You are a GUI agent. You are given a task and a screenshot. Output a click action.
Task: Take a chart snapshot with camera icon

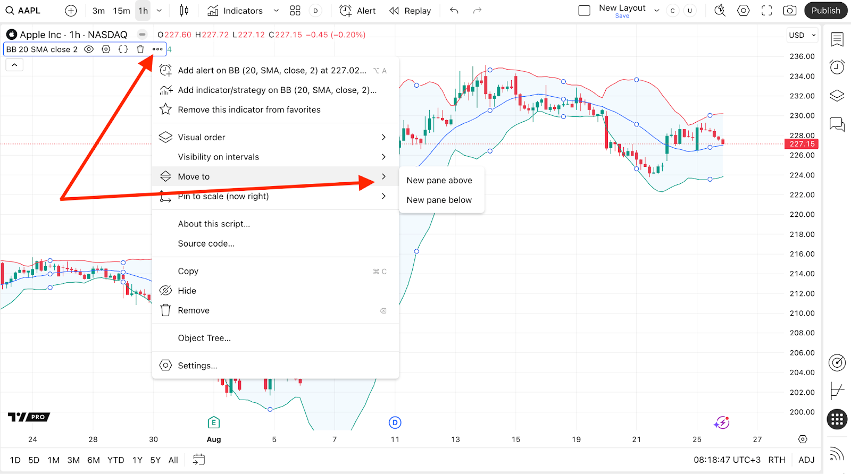(x=790, y=11)
